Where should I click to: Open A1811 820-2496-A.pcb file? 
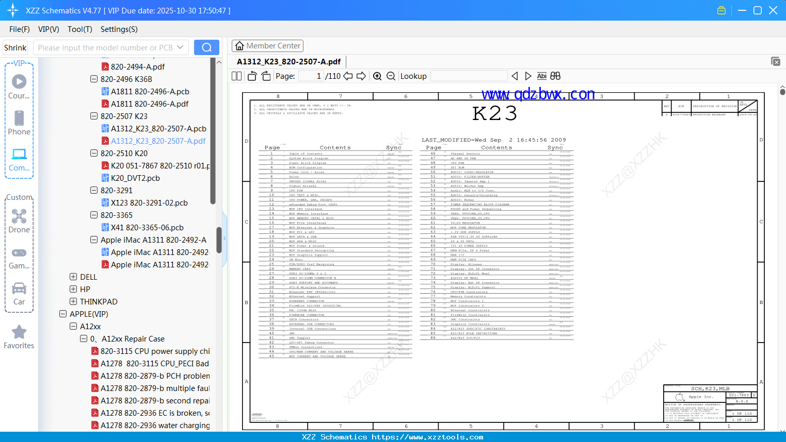(145, 92)
